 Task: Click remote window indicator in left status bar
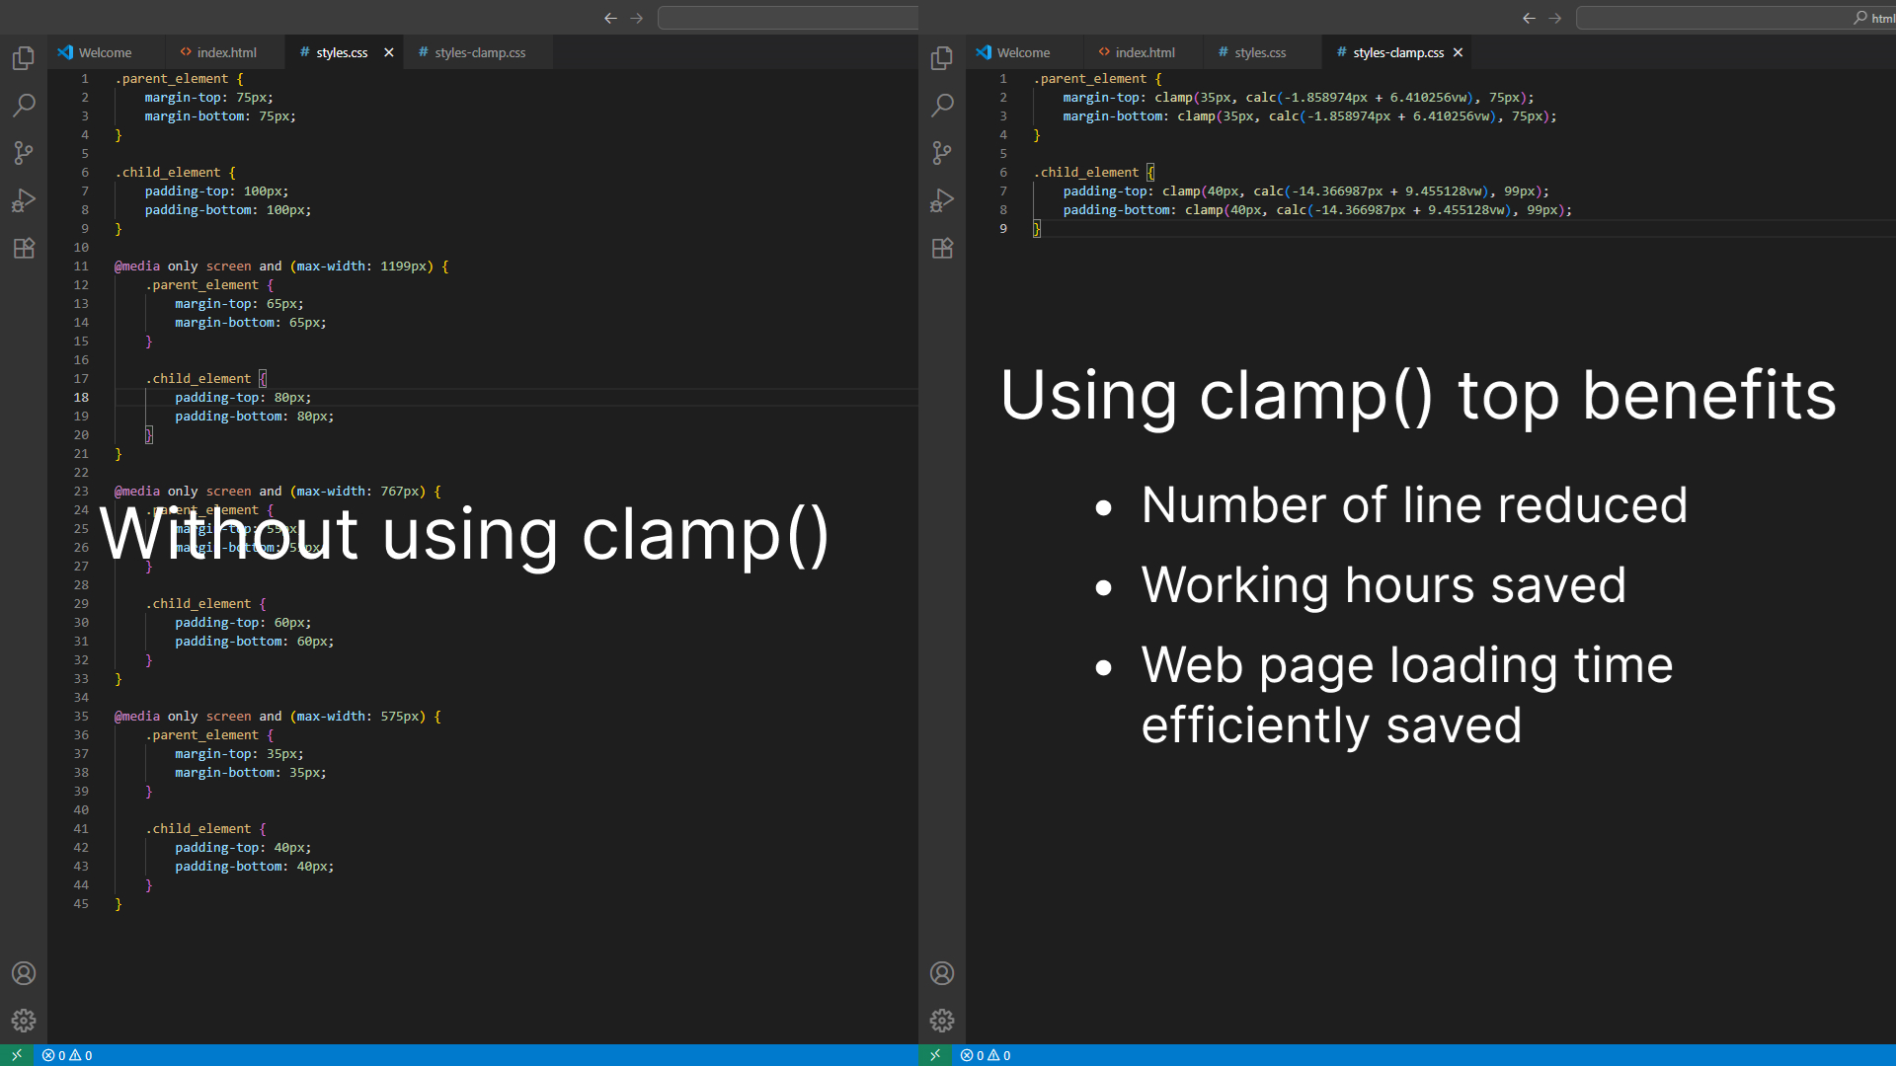click(17, 1055)
